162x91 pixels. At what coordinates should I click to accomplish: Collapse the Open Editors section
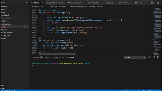(x=15, y=6)
